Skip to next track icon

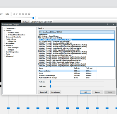(26, 14)
